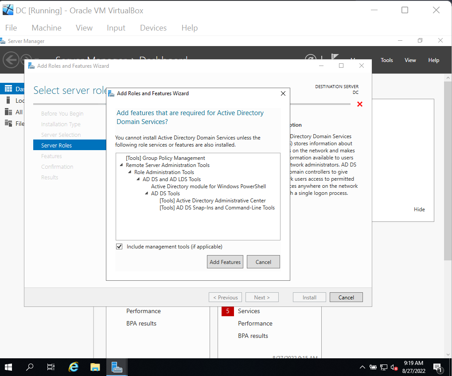
Task: Click VirtualBox app icon in title bar
Action: coord(8,10)
